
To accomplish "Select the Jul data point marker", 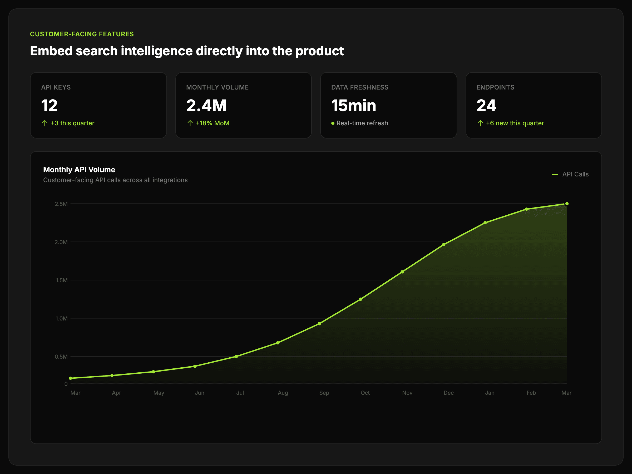I will [236, 356].
